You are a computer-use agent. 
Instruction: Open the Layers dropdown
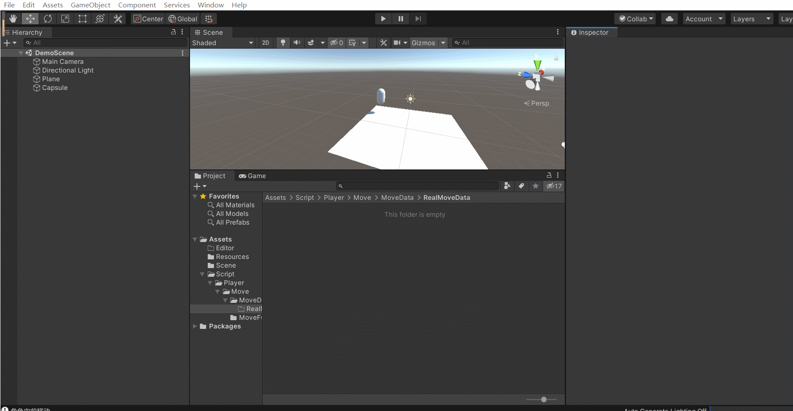[752, 19]
